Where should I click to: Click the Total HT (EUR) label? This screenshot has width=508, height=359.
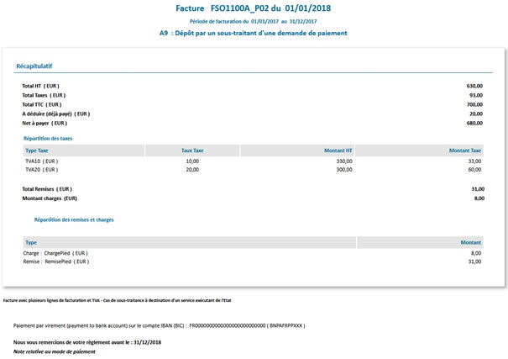[40, 86]
